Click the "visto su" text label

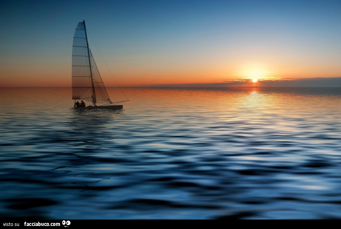11,224
